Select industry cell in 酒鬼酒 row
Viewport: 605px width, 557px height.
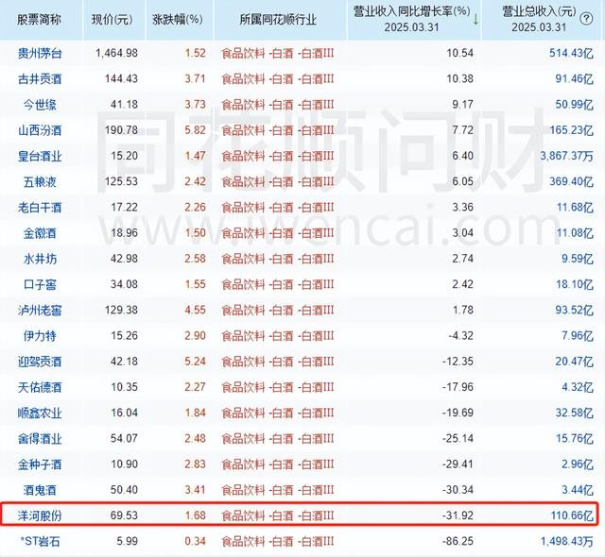click(278, 490)
